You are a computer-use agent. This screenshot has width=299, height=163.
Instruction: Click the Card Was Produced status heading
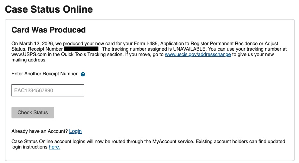(x=49, y=30)
